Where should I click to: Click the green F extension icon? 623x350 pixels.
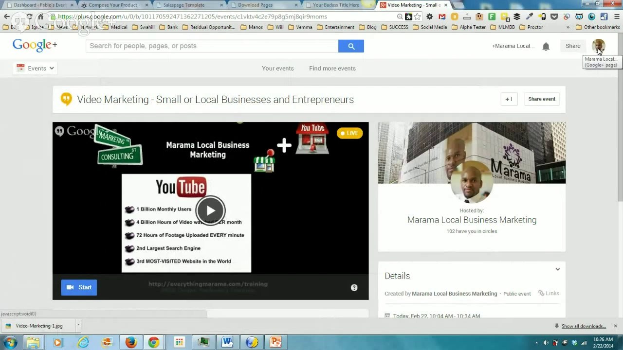click(x=492, y=17)
